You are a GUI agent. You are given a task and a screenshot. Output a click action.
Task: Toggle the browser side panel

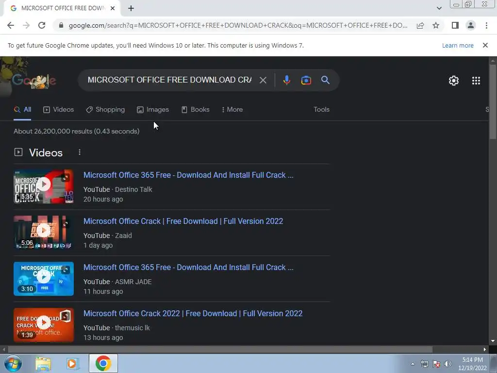455,25
